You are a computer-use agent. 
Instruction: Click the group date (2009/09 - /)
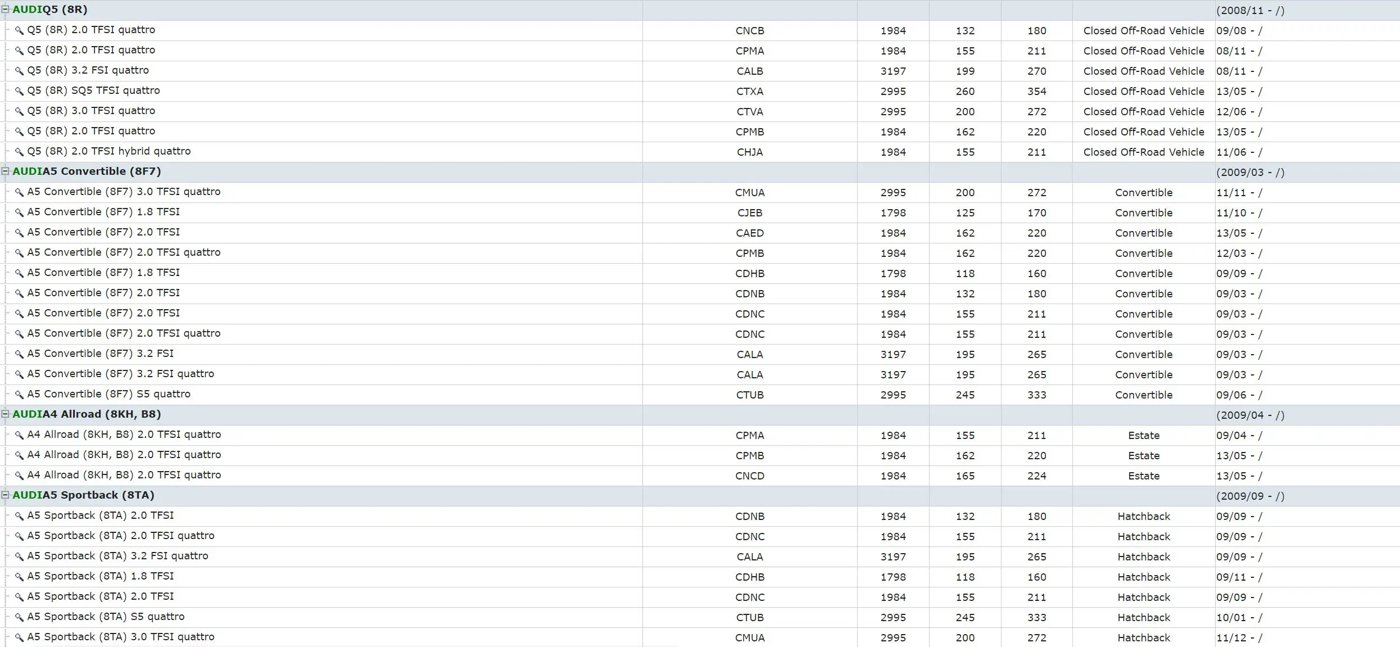pos(1251,496)
